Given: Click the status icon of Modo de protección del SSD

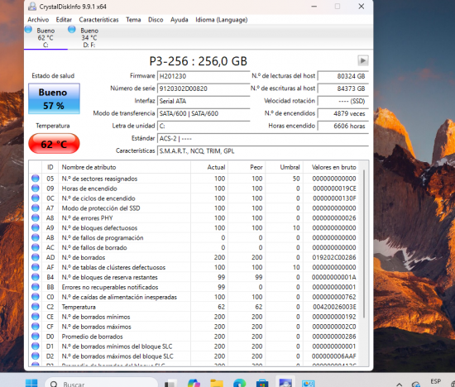Looking at the screenshot, I should (x=36, y=208).
